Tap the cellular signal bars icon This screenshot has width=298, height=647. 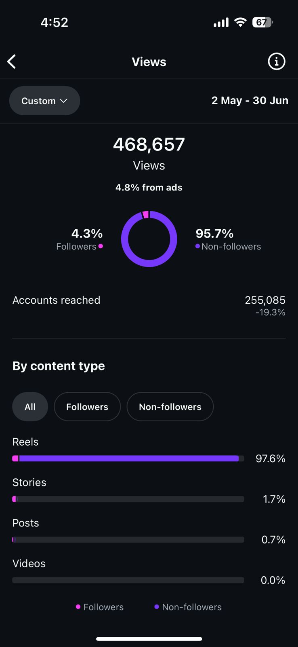(221, 22)
